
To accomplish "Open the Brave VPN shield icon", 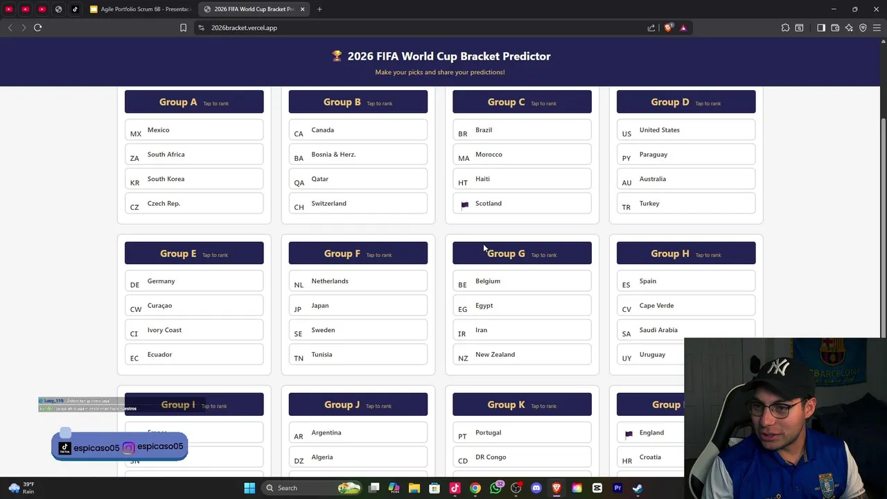I will point(863,28).
